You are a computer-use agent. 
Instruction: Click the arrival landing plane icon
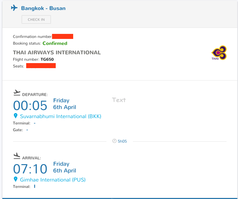pyautogui.click(x=17, y=156)
